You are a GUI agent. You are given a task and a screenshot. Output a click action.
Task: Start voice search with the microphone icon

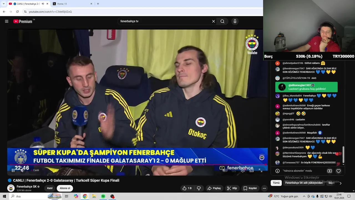[235, 21]
